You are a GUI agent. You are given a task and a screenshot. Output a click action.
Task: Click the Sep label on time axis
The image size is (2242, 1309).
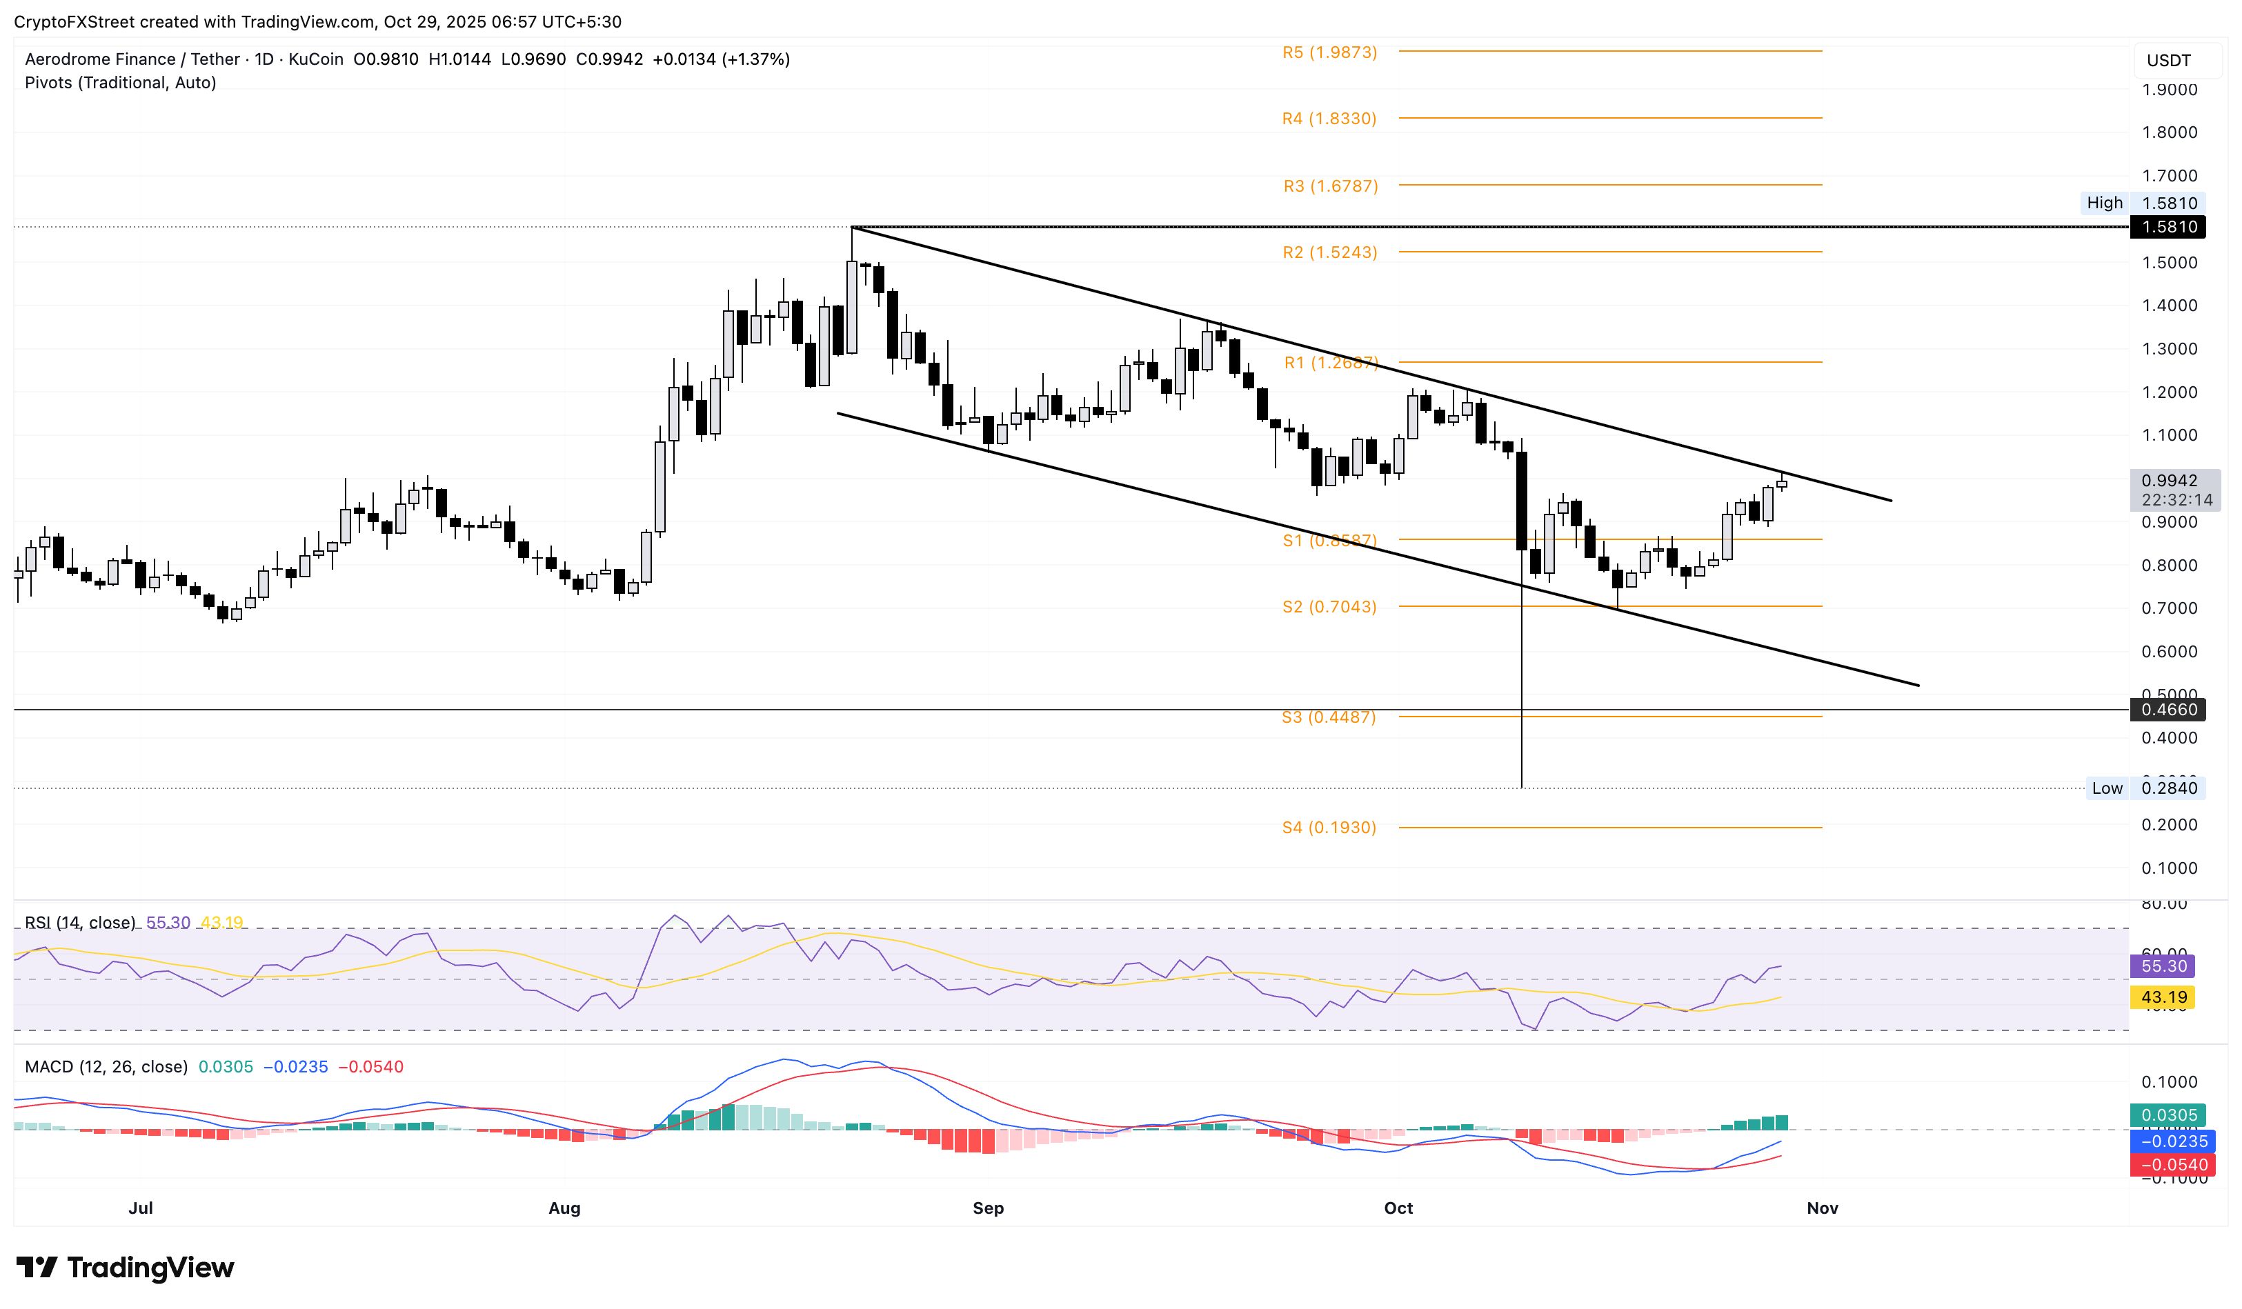(x=988, y=1208)
